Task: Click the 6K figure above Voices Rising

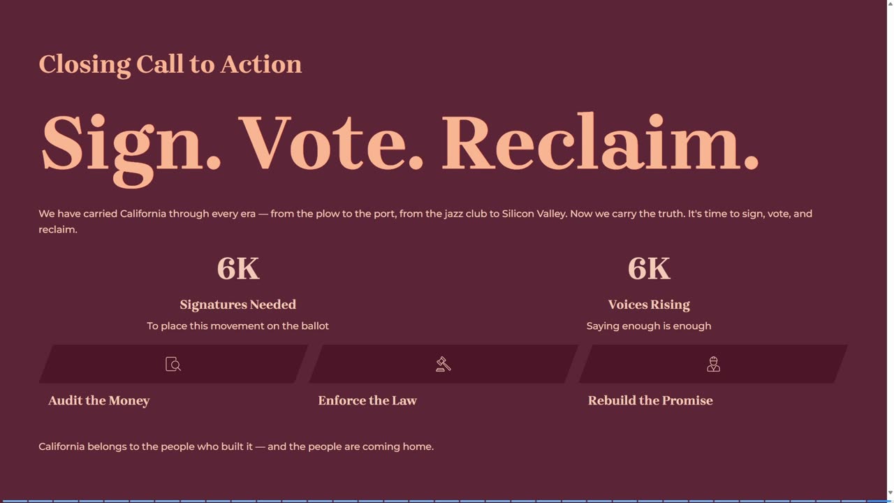Action: (649, 268)
